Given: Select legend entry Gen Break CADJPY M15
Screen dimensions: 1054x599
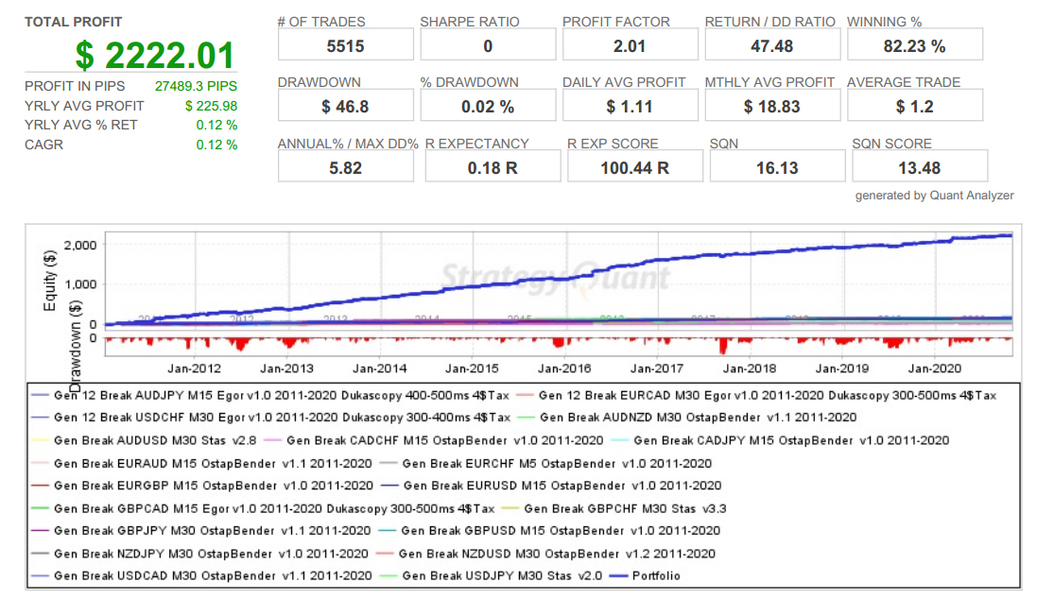Looking at the screenshot, I should 780,440.
